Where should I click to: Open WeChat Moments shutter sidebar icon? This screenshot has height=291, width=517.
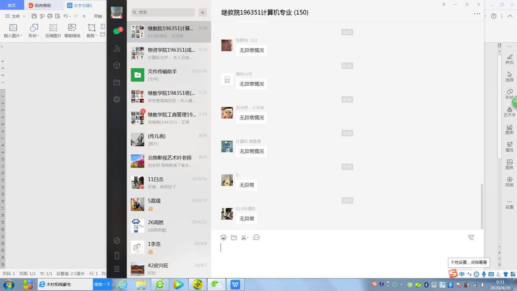pyautogui.click(x=117, y=99)
